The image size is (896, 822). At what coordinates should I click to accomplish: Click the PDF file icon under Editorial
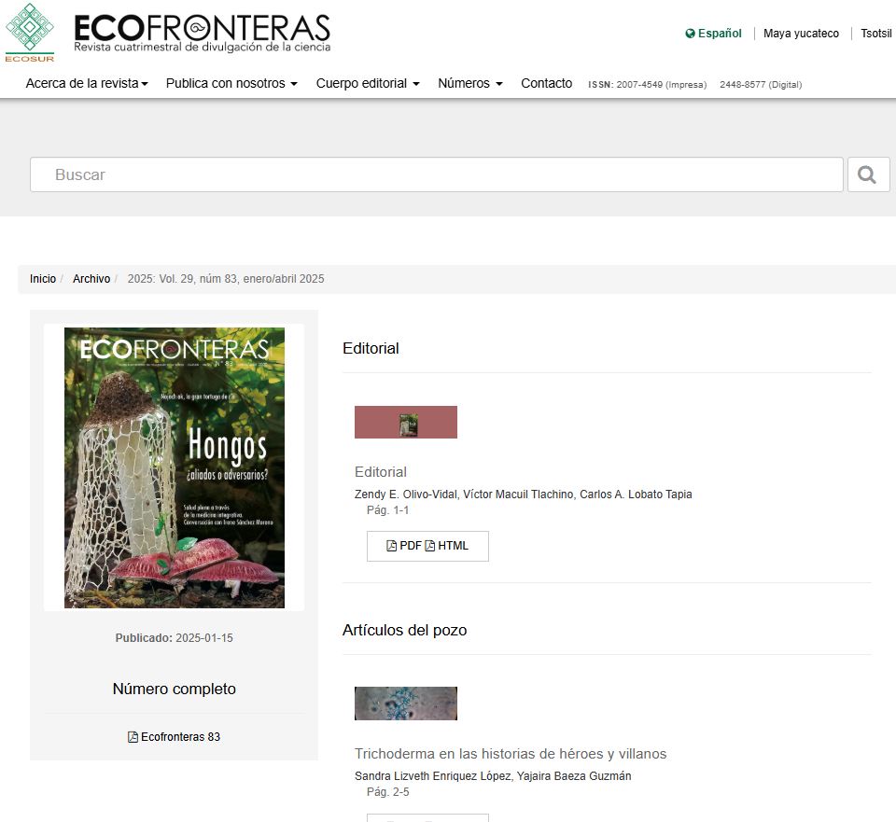pos(392,546)
